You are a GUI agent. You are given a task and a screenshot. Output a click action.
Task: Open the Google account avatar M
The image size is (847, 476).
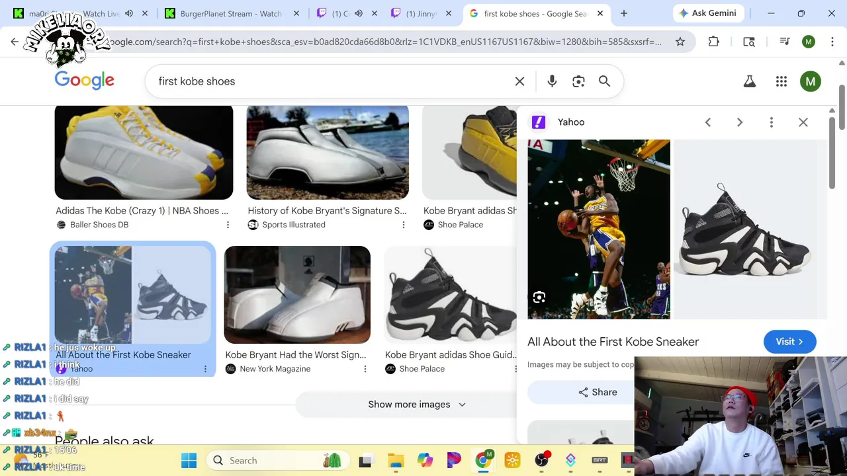coord(811,81)
